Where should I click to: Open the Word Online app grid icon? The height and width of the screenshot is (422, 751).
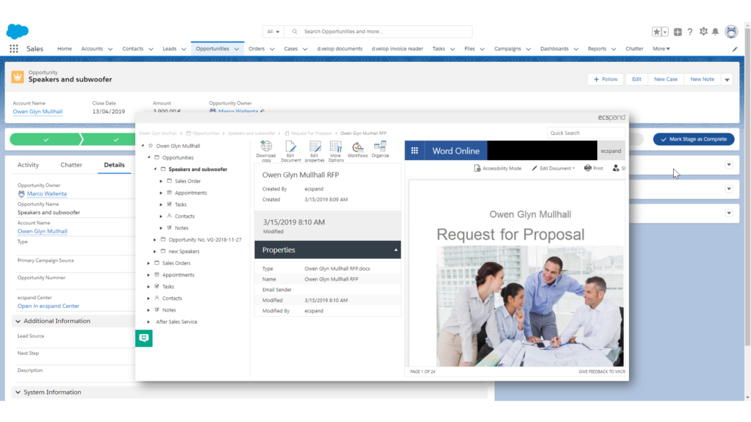(414, 151)
